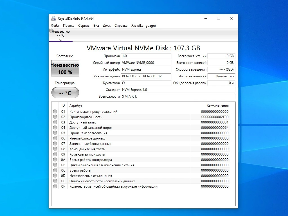Click status circle for 0C Время работы
Viewport: 288px width, 216px height.
tap(55, 170)
